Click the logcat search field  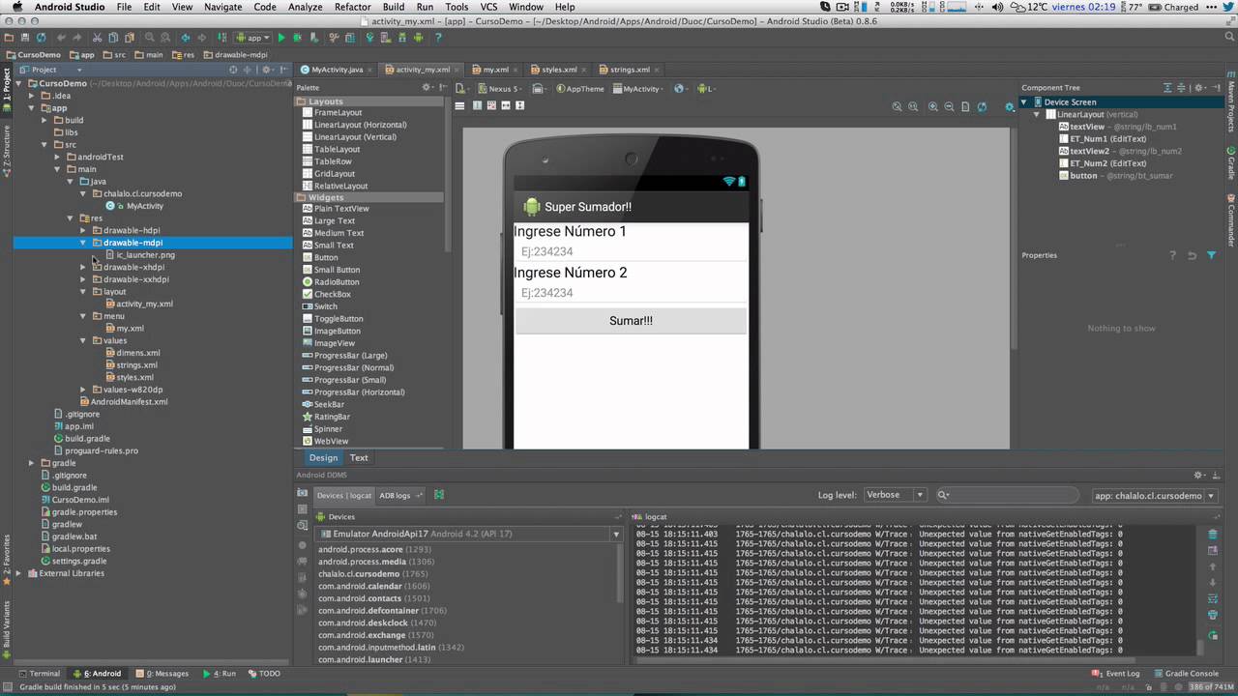coord(1006,495)
